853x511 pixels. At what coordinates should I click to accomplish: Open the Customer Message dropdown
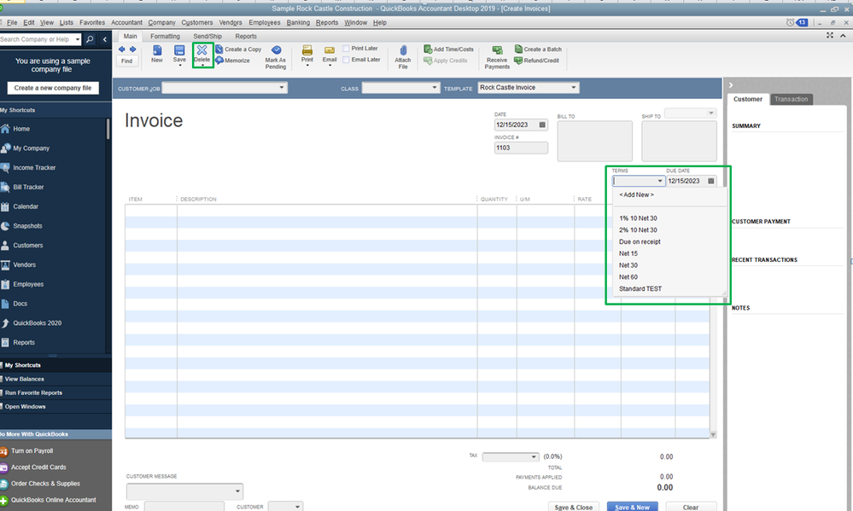click(237, 491)
